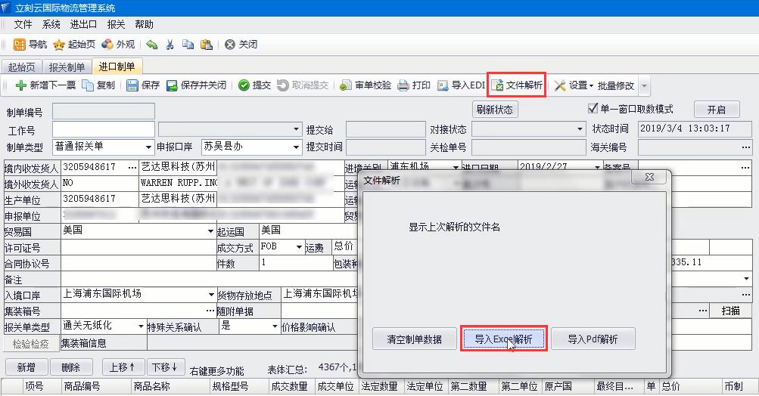The image size is (759, 396).
Task: Click the 保存 save icon
Action: click(132, 85)
